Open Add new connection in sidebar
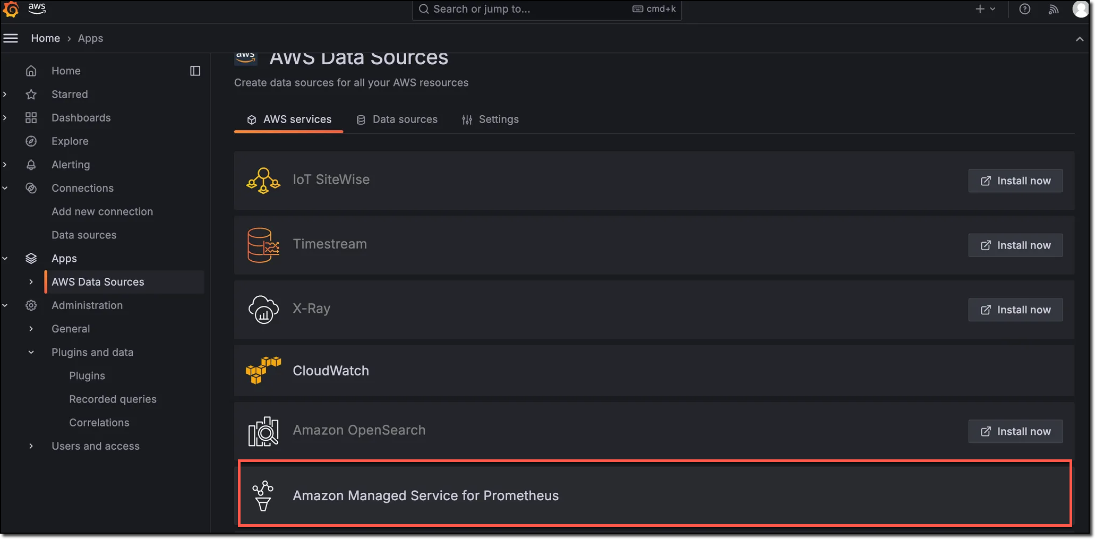 pos(102,211)
